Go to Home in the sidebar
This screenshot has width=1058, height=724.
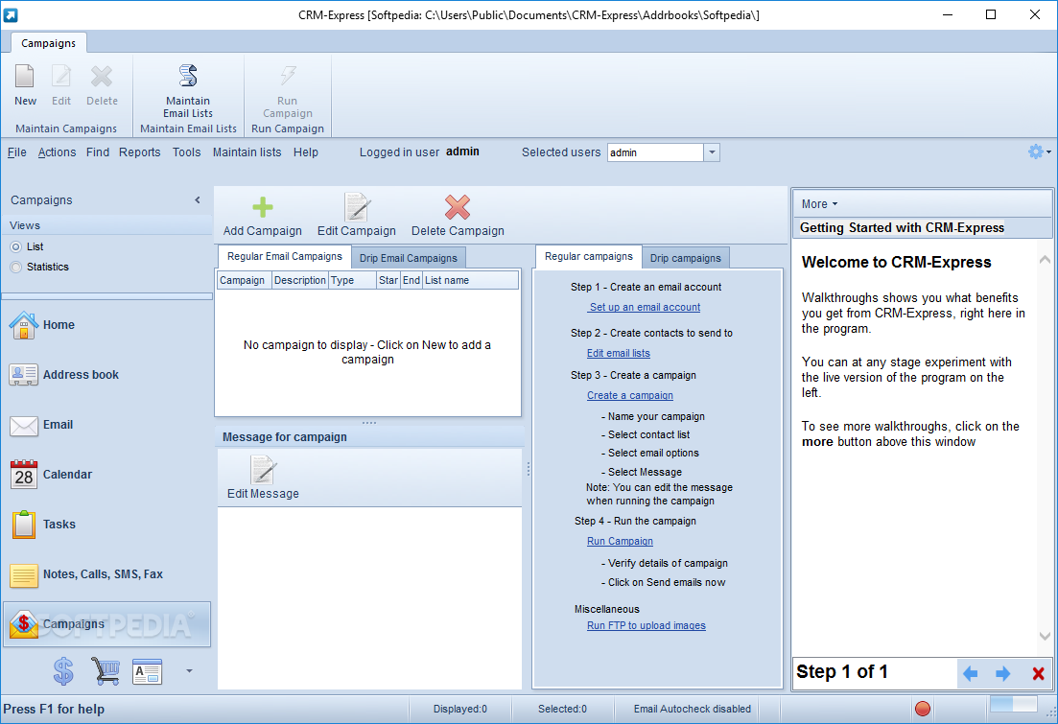click(42, 325)
